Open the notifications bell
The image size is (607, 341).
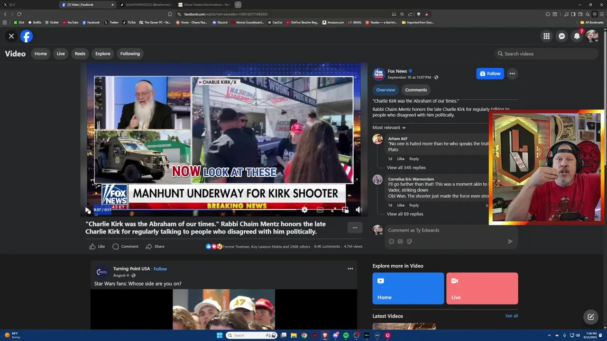click(577, 36)
